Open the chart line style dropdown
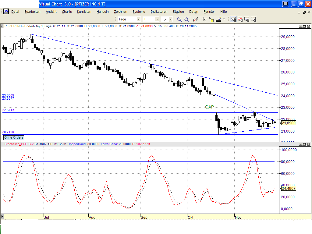312x234 pixels. point(171,19)
